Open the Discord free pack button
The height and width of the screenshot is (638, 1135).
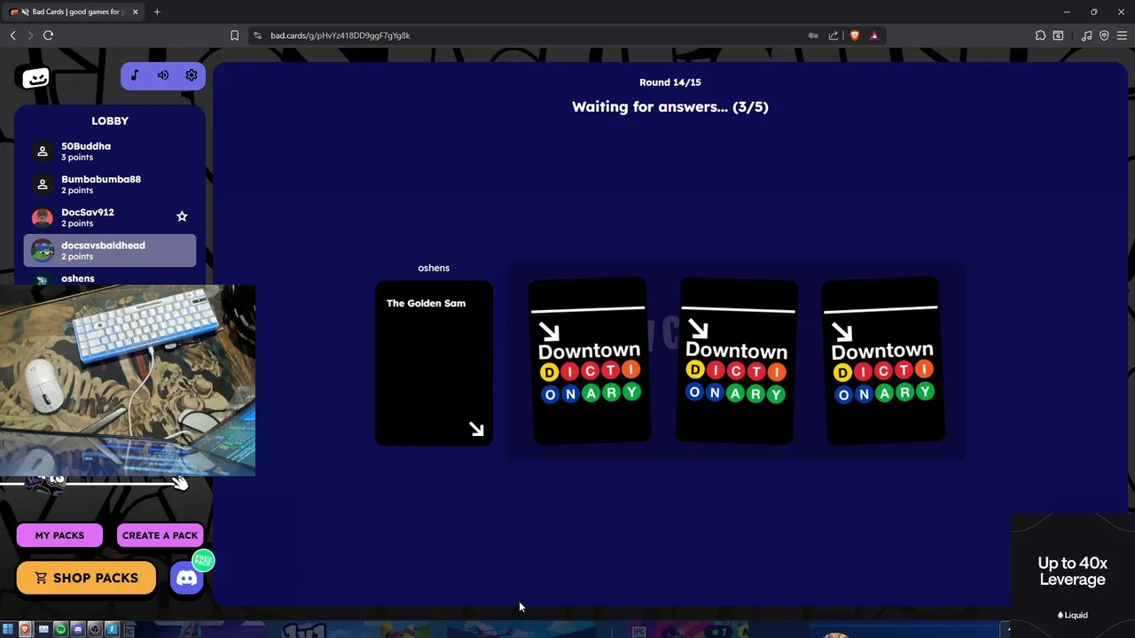coord(187,579)
